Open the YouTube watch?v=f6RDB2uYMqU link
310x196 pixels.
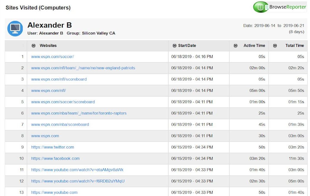point(78,181)
